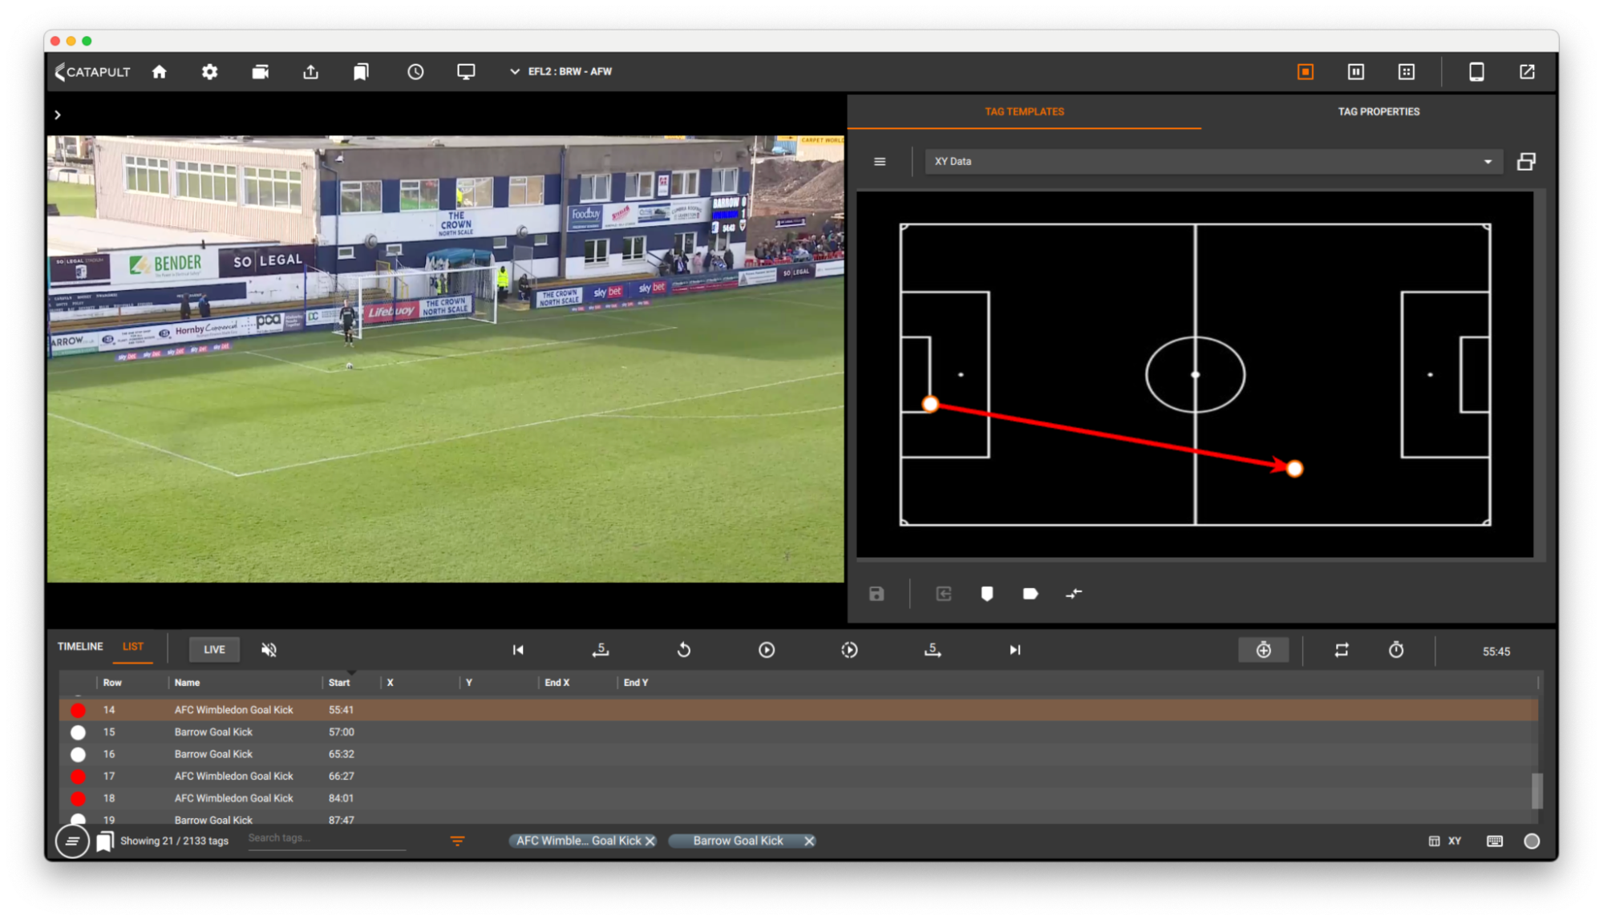The width and height of the screenshot is (1603, 920).
Task: Open the pop-out external window icon
Action: click(x=1527, y=71)
